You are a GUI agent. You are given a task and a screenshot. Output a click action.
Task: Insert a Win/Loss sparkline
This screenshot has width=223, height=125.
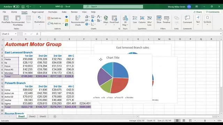(149, 21)
